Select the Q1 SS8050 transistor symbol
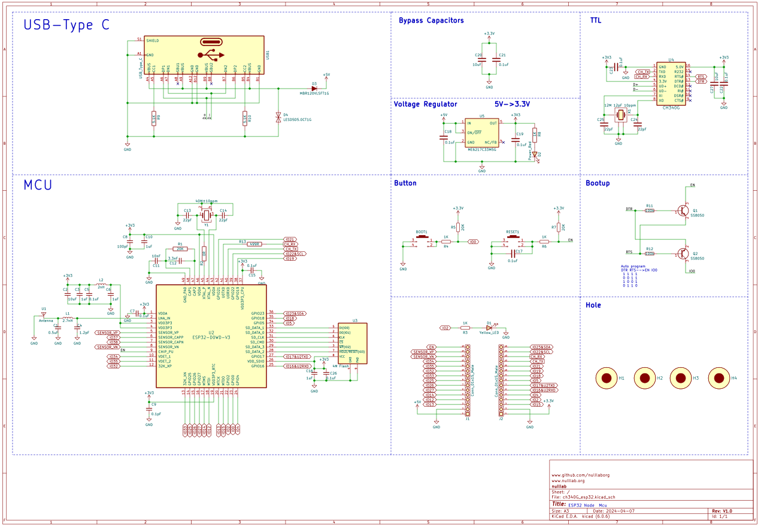This screenshot has height=527, width=761. point(682,211)
